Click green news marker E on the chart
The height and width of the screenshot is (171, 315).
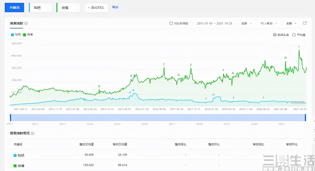point(191,65)
